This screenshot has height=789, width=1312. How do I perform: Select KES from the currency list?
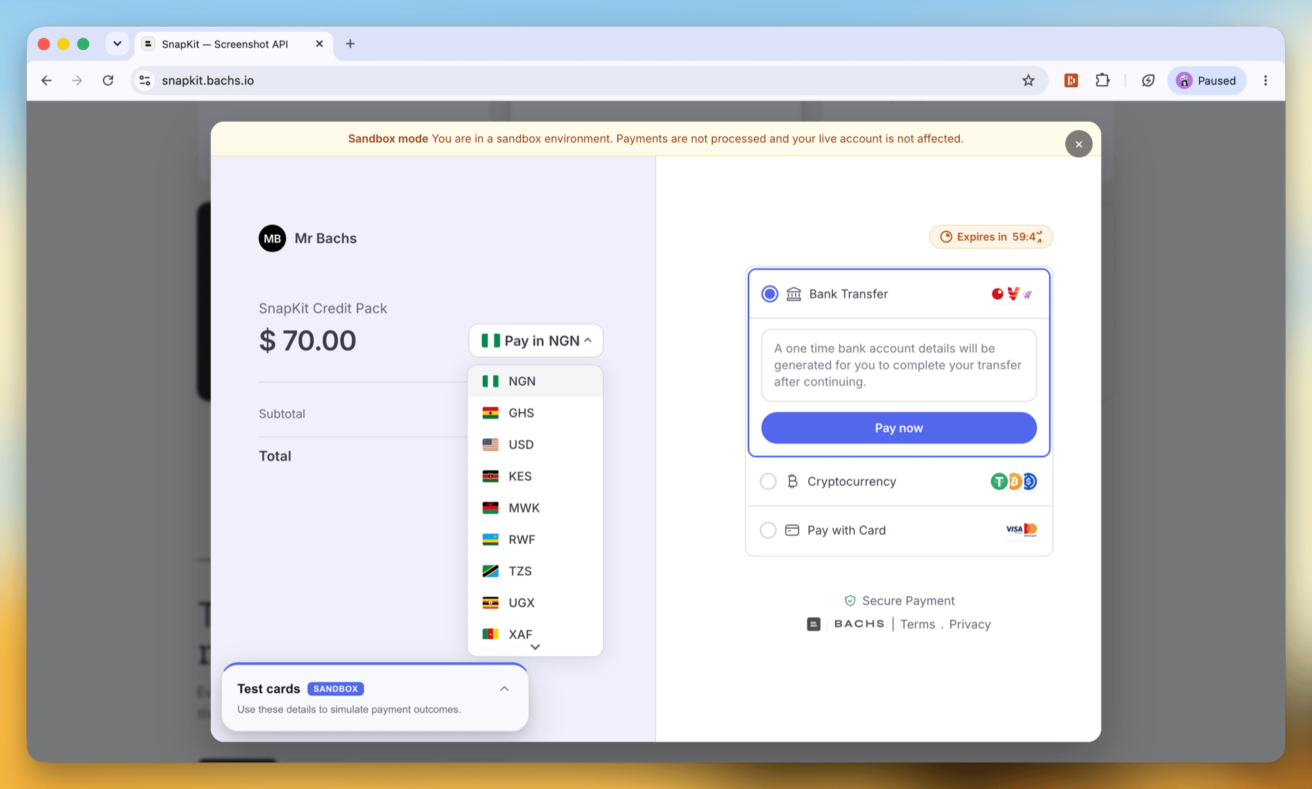click(x=535, y=476)
